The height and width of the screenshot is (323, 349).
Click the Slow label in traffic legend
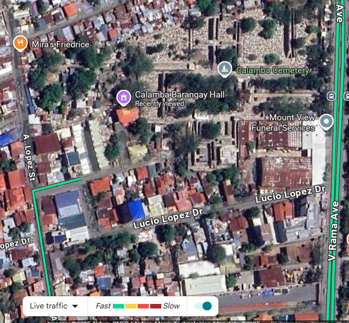pos(171,306)
